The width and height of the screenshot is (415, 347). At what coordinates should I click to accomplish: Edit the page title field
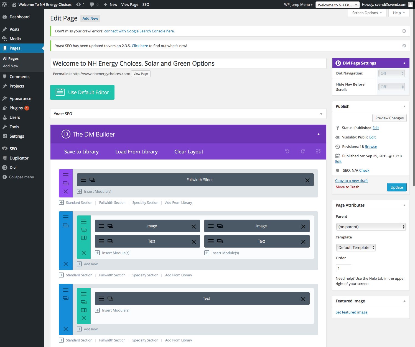point(188,63)
